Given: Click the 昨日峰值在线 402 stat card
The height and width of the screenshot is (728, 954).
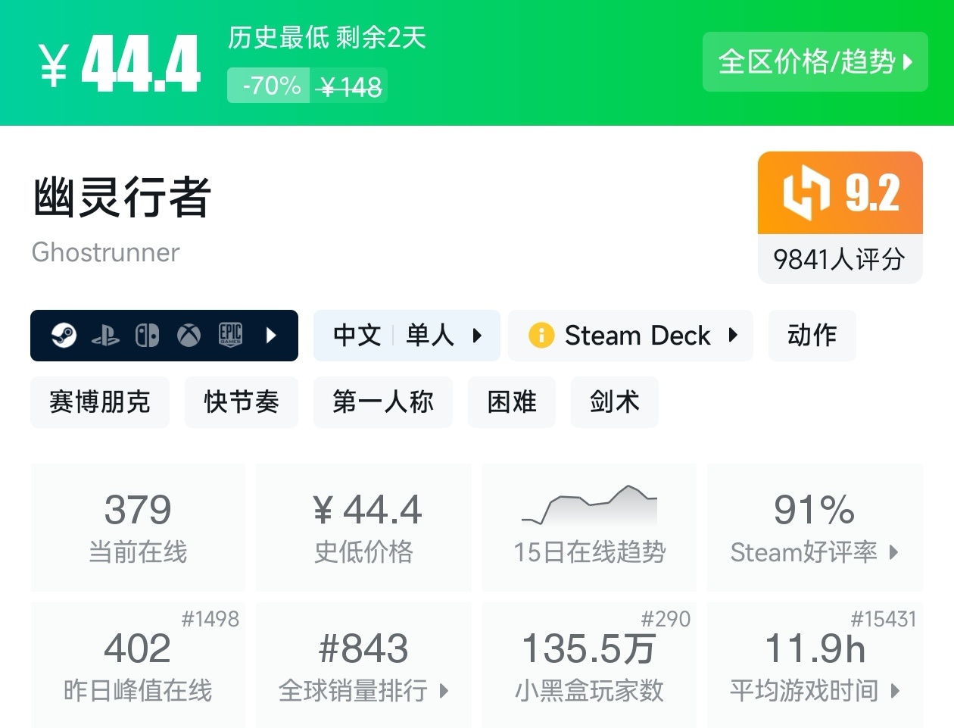Looking at the screenshot, I should point(138,665).
